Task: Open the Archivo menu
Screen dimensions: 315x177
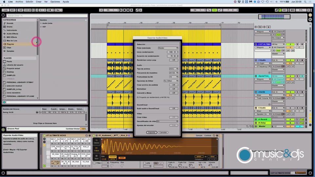Action: click(x=19, y=2)
